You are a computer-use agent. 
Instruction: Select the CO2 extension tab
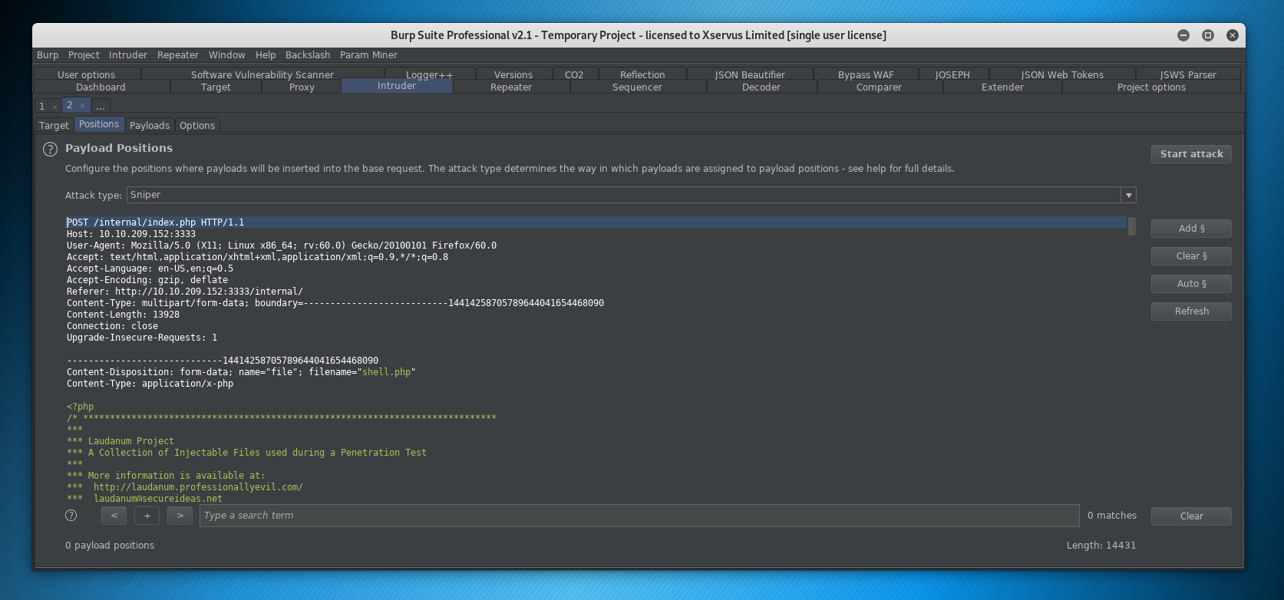pos(574,74)
